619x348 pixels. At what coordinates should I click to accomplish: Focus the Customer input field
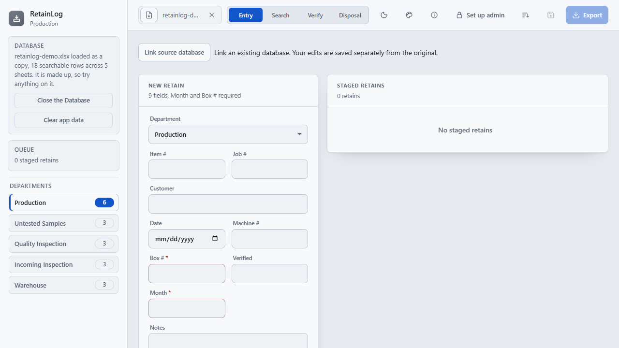pyautogui.click(x=228, y=204)
